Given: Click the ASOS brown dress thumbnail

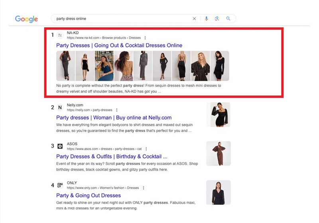Looking at the screenshot, I should click(x=218, y=153).
